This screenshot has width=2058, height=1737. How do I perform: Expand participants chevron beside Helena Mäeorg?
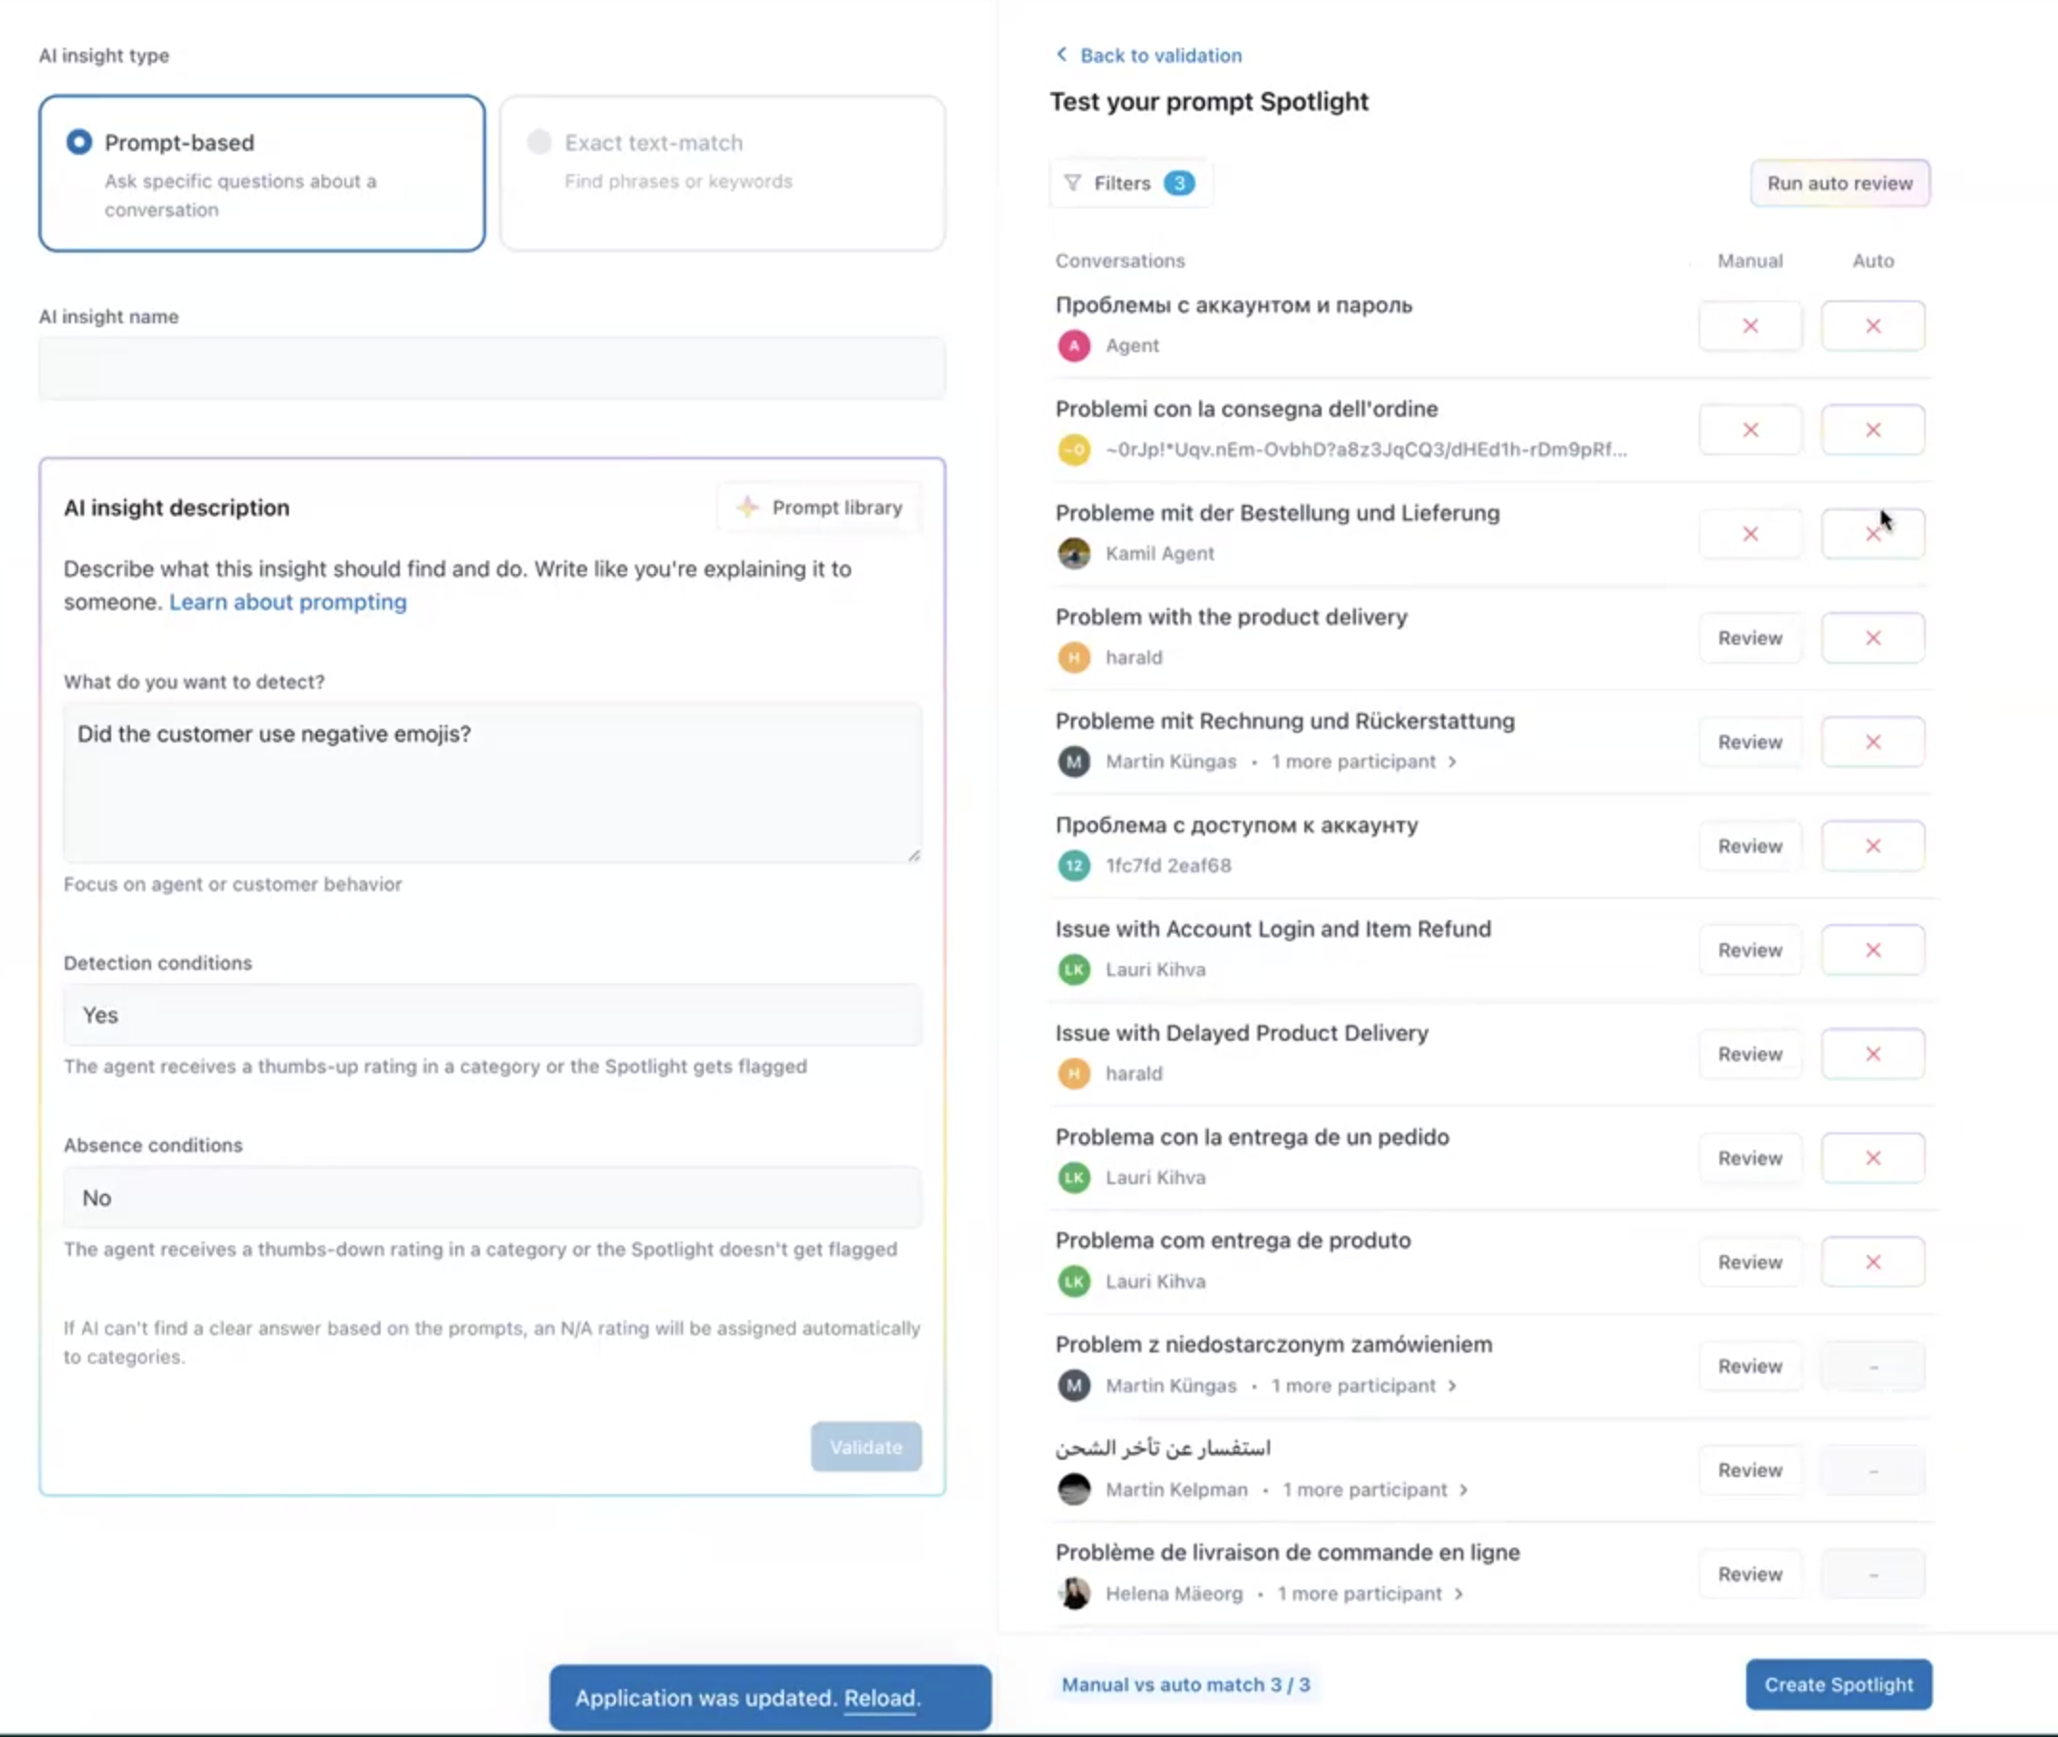coord(1458,1594)
